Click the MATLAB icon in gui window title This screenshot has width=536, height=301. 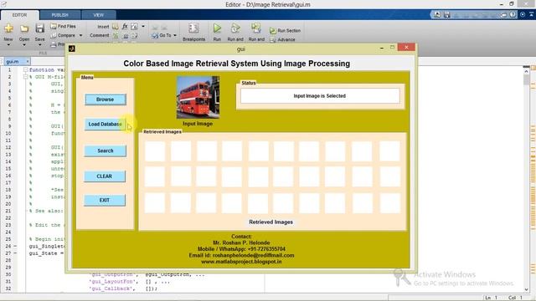point(72,48)
